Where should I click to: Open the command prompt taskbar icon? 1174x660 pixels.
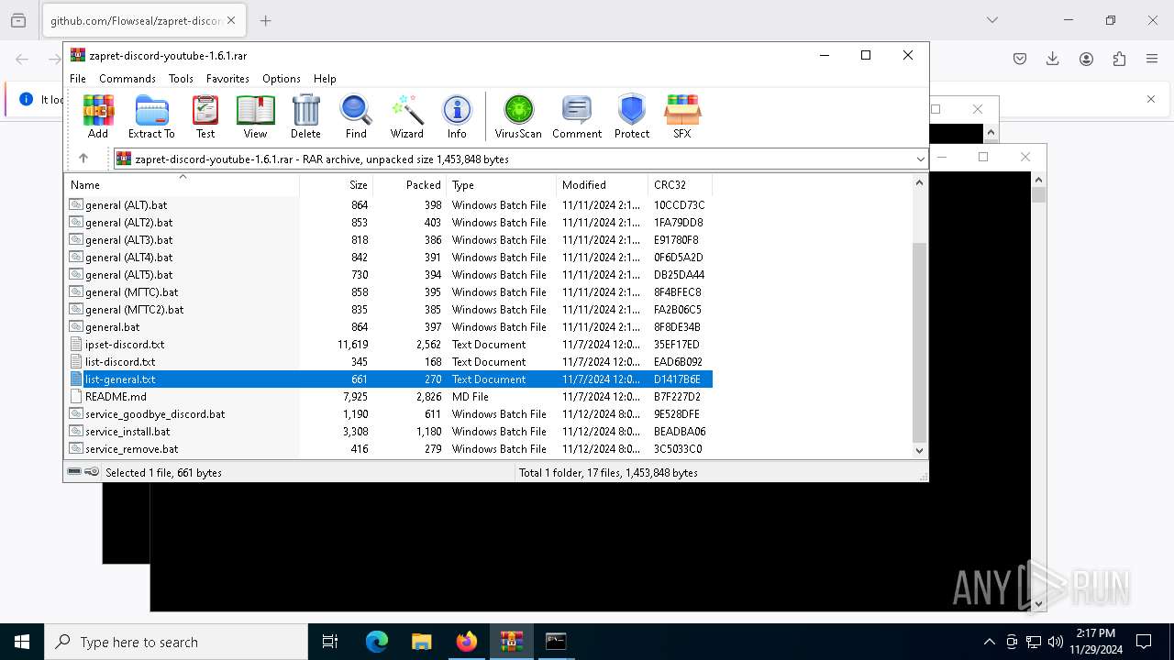[x=556, y=642]
